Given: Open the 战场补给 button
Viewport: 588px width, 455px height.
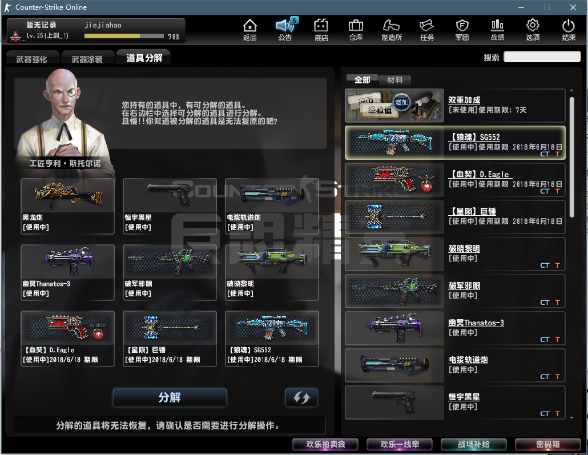Looking at the screenshot, I should point(474,445).
